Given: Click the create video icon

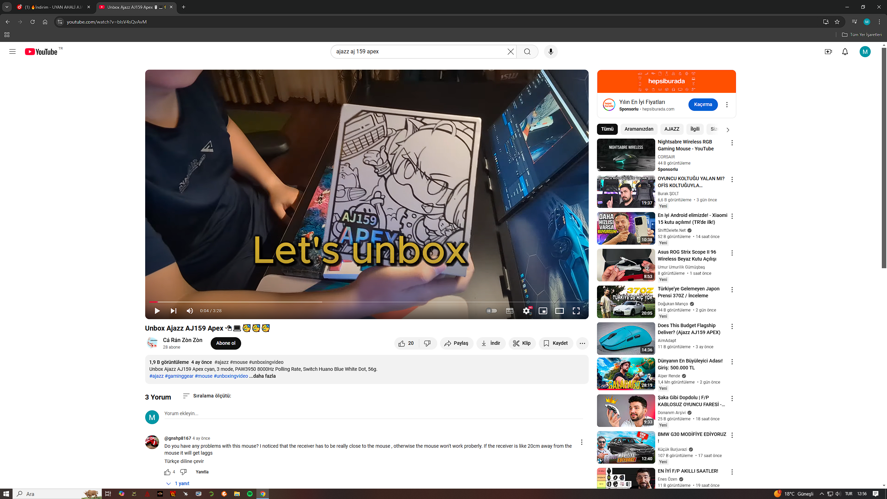Looking at the screenshot, I should point(828,52).
